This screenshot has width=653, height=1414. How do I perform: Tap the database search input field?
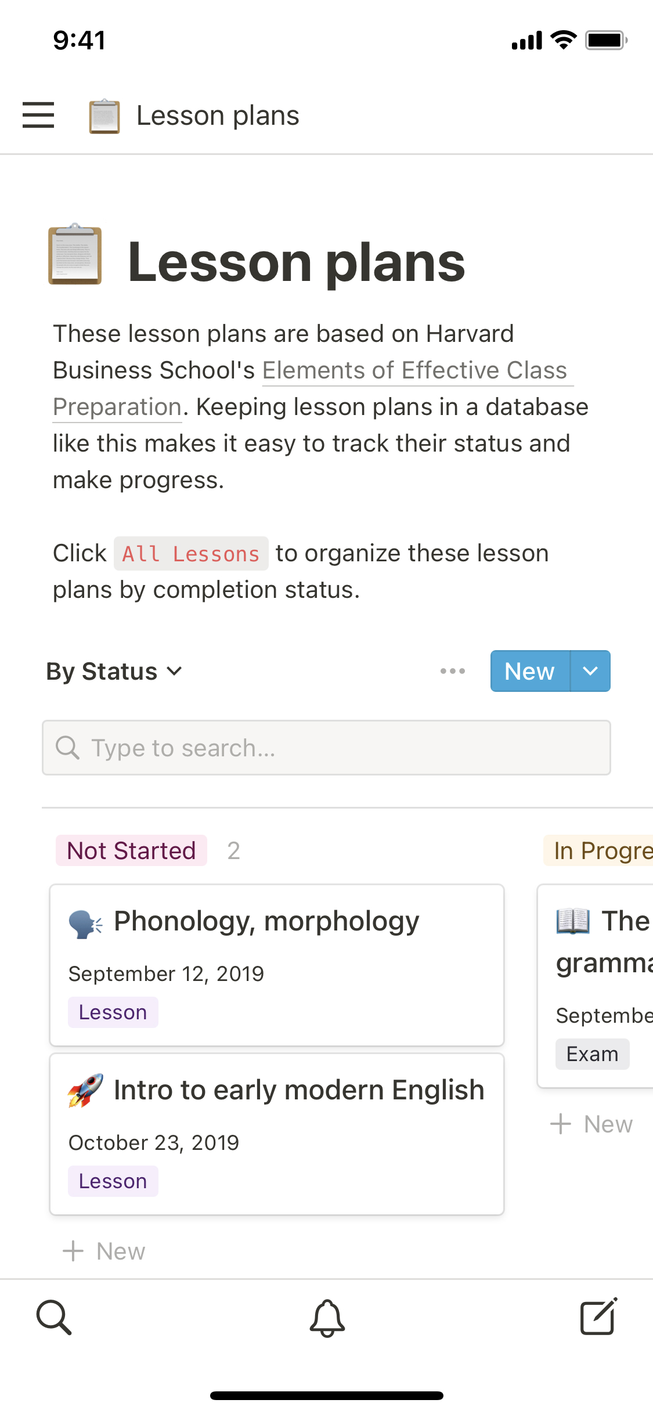point(326,748)
